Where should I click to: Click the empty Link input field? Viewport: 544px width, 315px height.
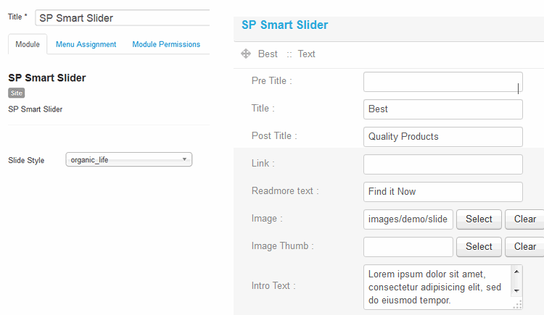coord(442,164)
